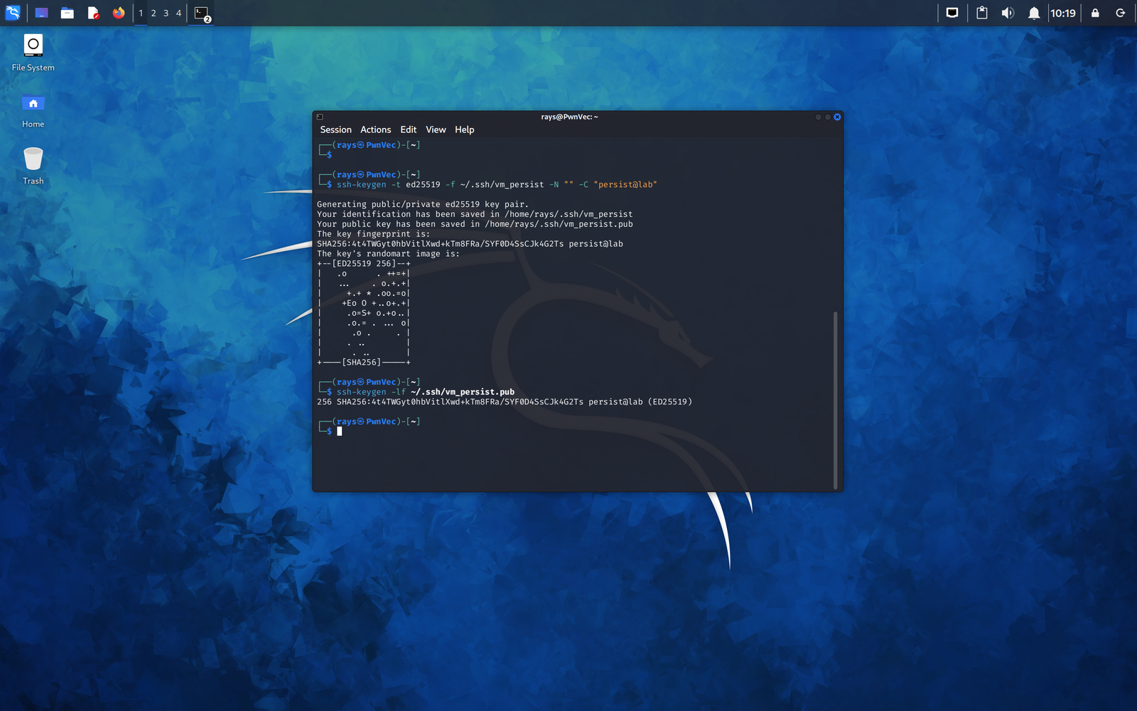The height and width of the screenshot is (711, 1137).
Task: Click the 10:19 clock
Action: (x=1063, y=13)
